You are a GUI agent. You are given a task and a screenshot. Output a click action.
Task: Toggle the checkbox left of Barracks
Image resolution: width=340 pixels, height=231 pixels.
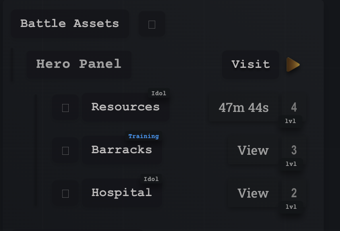(x=66, y=150)
